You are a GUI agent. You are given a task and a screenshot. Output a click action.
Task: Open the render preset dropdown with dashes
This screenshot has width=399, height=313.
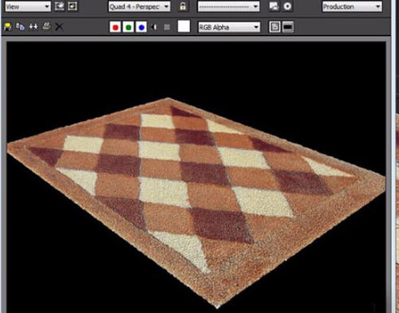228,6
